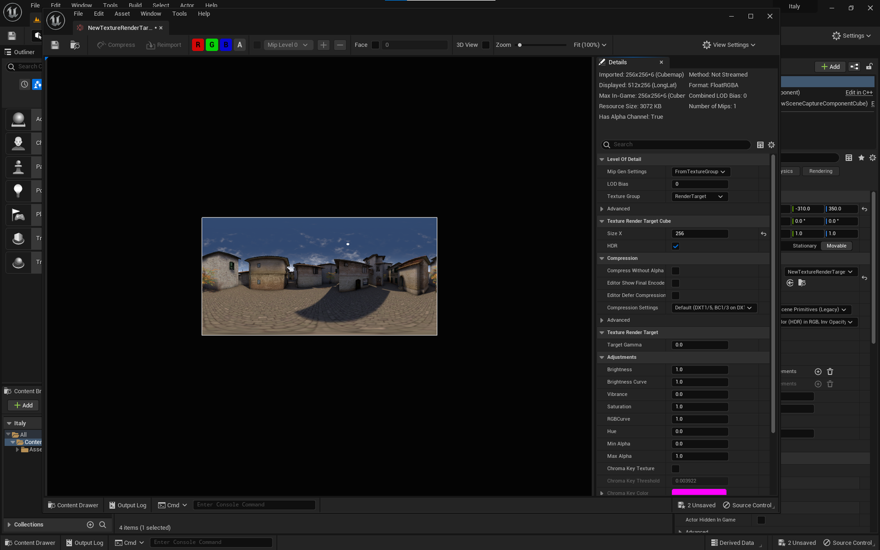Open the Texture Group RenderTarget dropdown
This screenshot has width=880, height=550.
coord(699,196)
